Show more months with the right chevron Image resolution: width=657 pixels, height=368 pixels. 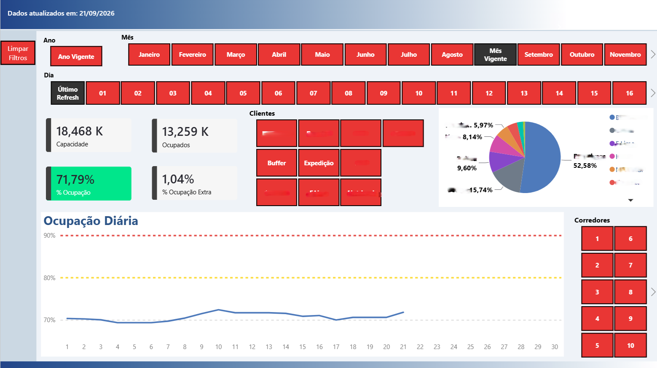(x=653, y=54)
